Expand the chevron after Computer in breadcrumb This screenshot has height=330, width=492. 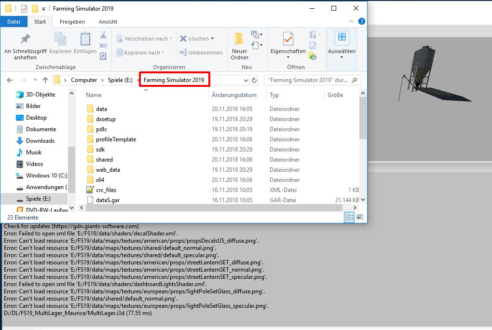[102, 80]
